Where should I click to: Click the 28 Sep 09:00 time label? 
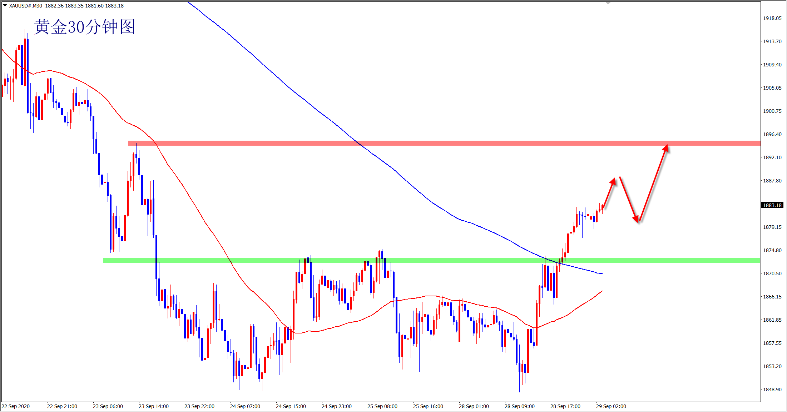[x=519, y=406]
